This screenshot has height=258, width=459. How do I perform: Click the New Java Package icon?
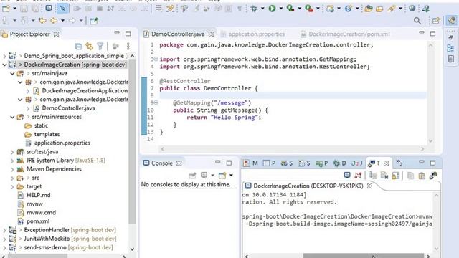coord(330,9)
